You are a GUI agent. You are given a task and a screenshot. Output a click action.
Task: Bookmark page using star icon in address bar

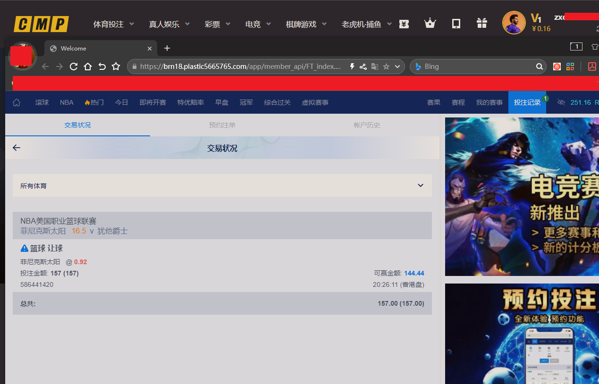pos(386,67)
